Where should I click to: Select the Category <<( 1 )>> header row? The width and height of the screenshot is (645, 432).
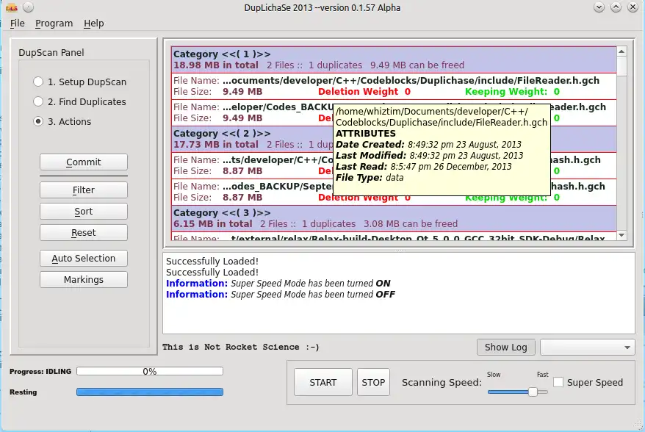(394, 60)
